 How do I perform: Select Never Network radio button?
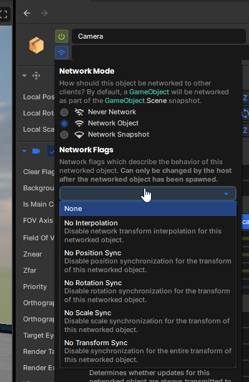coord(64,112)
